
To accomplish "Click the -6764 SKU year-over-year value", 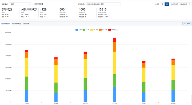I will [x=106, y=17].
